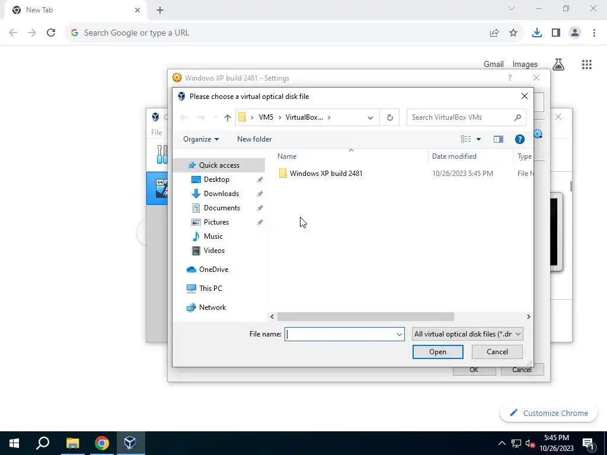Open Chrome three-dot menu
Image resolution: width=607 pixels, height=455 pixels.
tap(594, 33)
